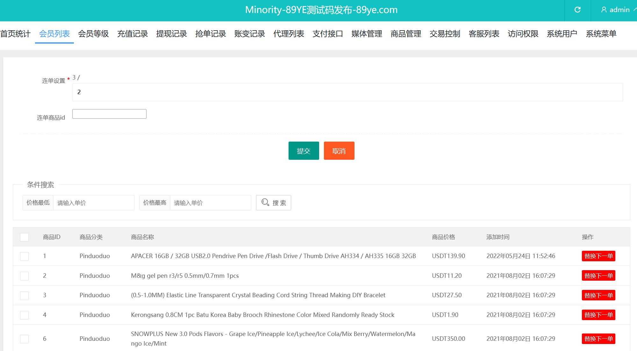Click 替换下一单 for M&g gel pen row

(x=598, y=276)
